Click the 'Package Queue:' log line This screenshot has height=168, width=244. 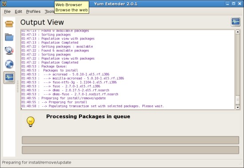(44, 66)
